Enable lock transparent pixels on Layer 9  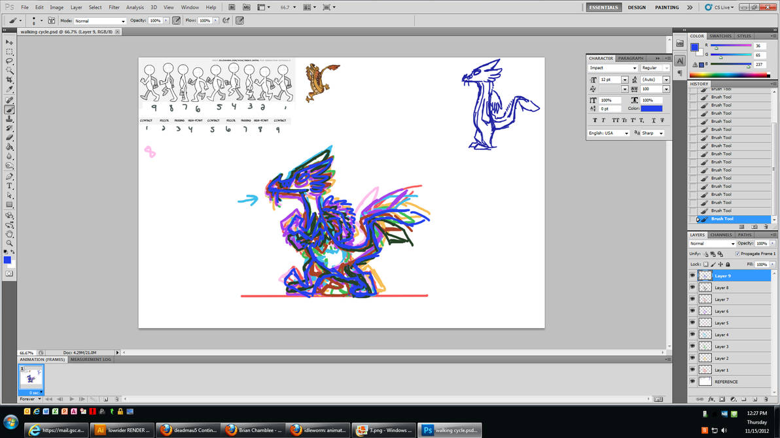point(706,264)
